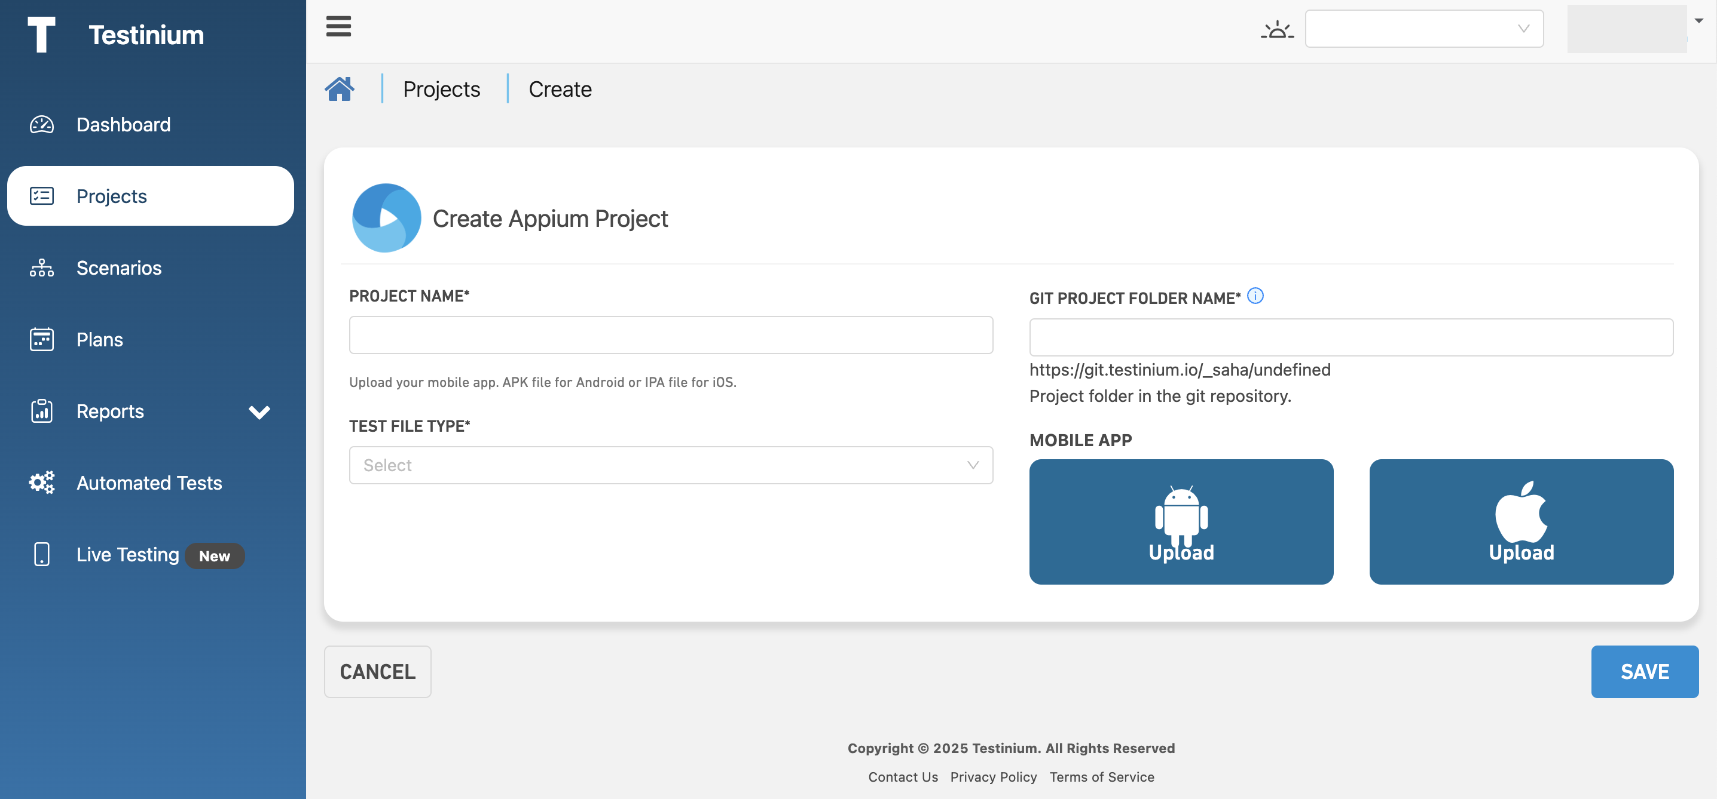The height and width of the screenshot is (799, 1717).
Task: Open the top bar empty select dropdown
Action: (x=1423, y=29)
